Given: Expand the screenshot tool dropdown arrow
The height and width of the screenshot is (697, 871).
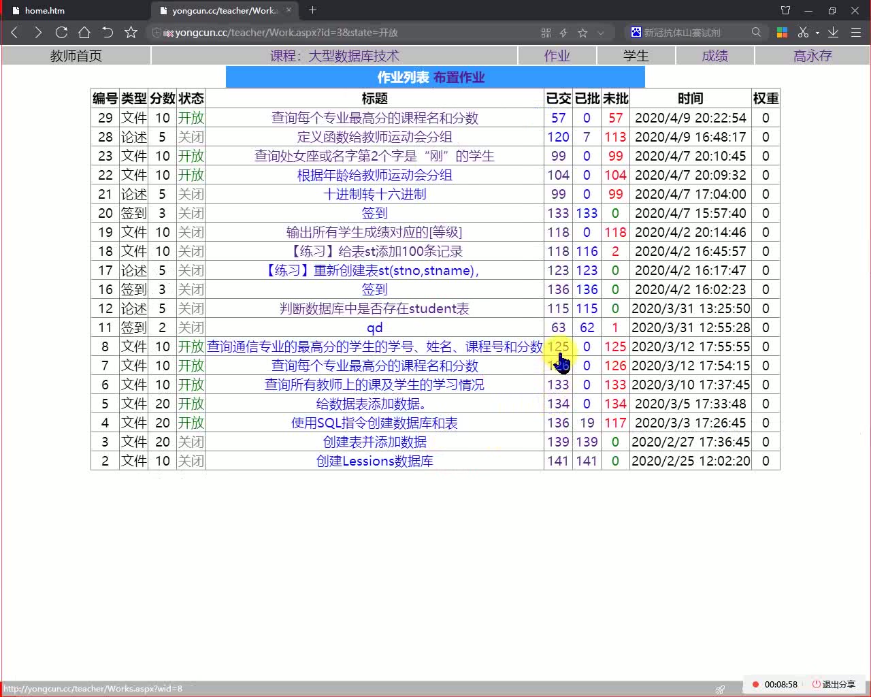Looking at the screenshot, I should tap(817, 33).
